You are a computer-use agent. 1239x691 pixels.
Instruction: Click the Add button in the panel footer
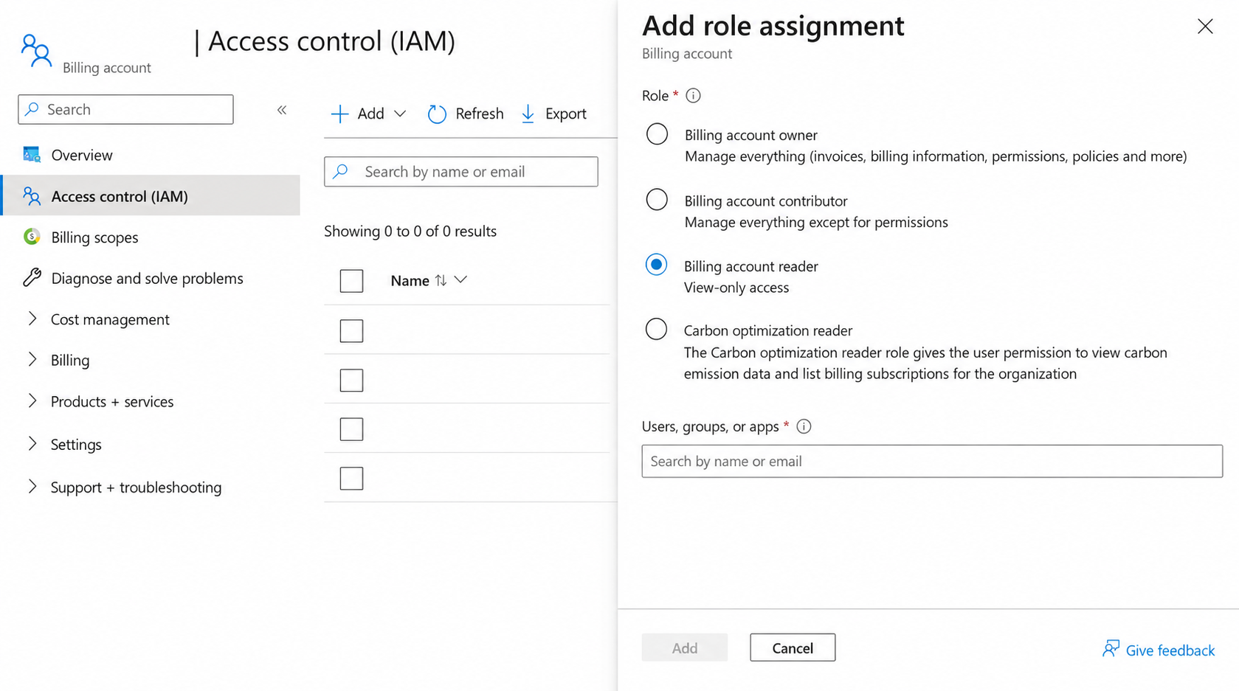tap(685, 647)
